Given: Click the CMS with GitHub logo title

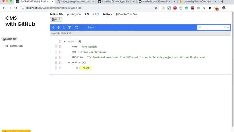Looking at the screenshot, I should pos(20,21).
